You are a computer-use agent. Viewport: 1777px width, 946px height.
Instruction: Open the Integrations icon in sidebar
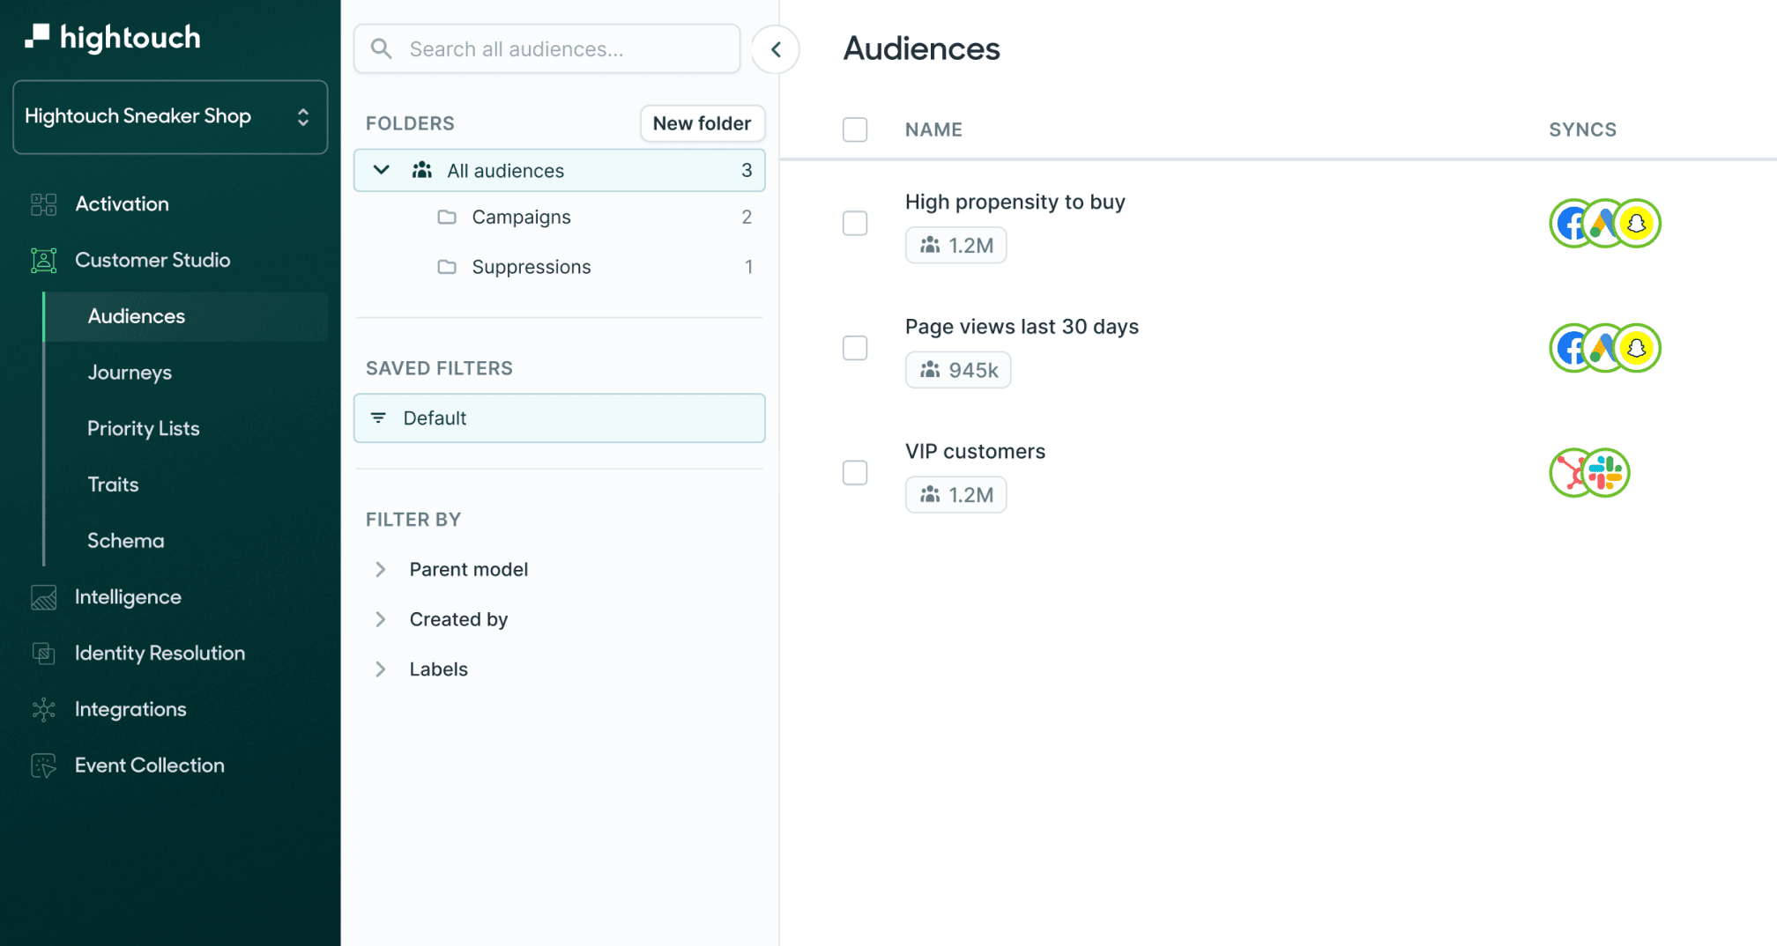pyautogui.click(x=41, y=709)
